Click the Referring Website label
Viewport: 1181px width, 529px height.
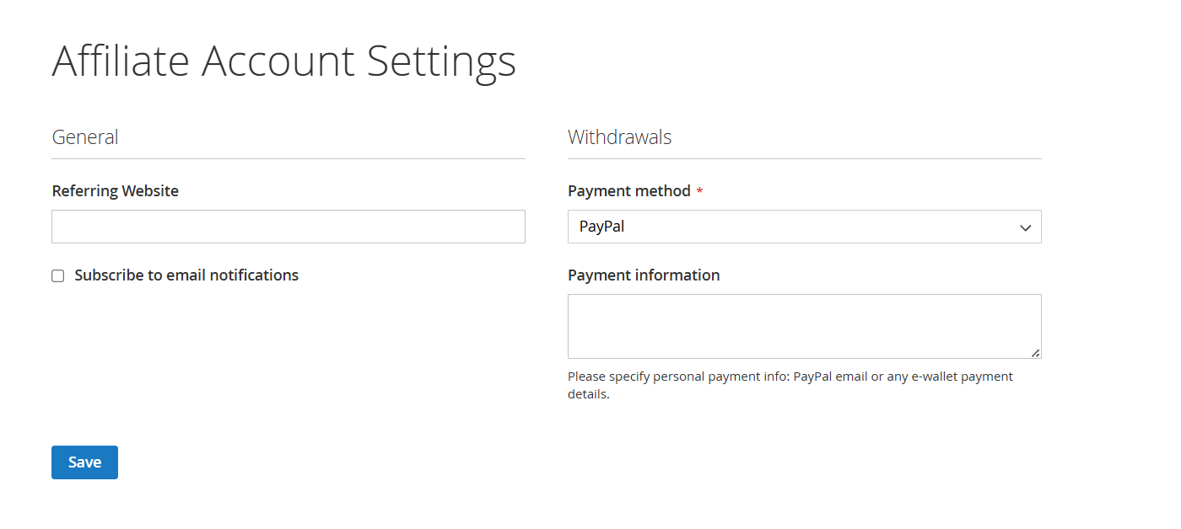115,190
